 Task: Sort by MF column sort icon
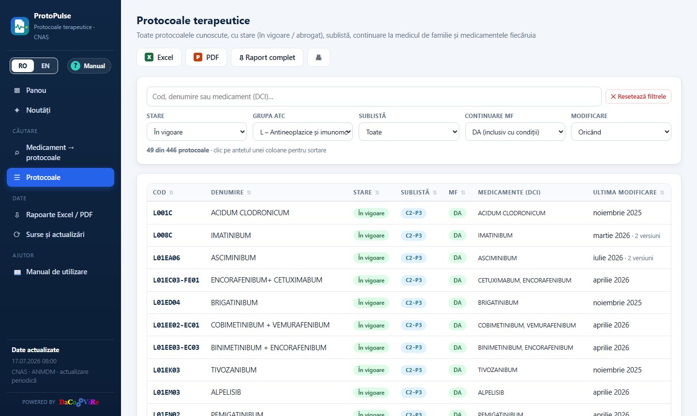click(x=463, y=193)
